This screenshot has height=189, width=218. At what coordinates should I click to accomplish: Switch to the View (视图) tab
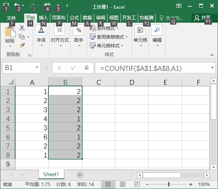[x=114, y=18]
